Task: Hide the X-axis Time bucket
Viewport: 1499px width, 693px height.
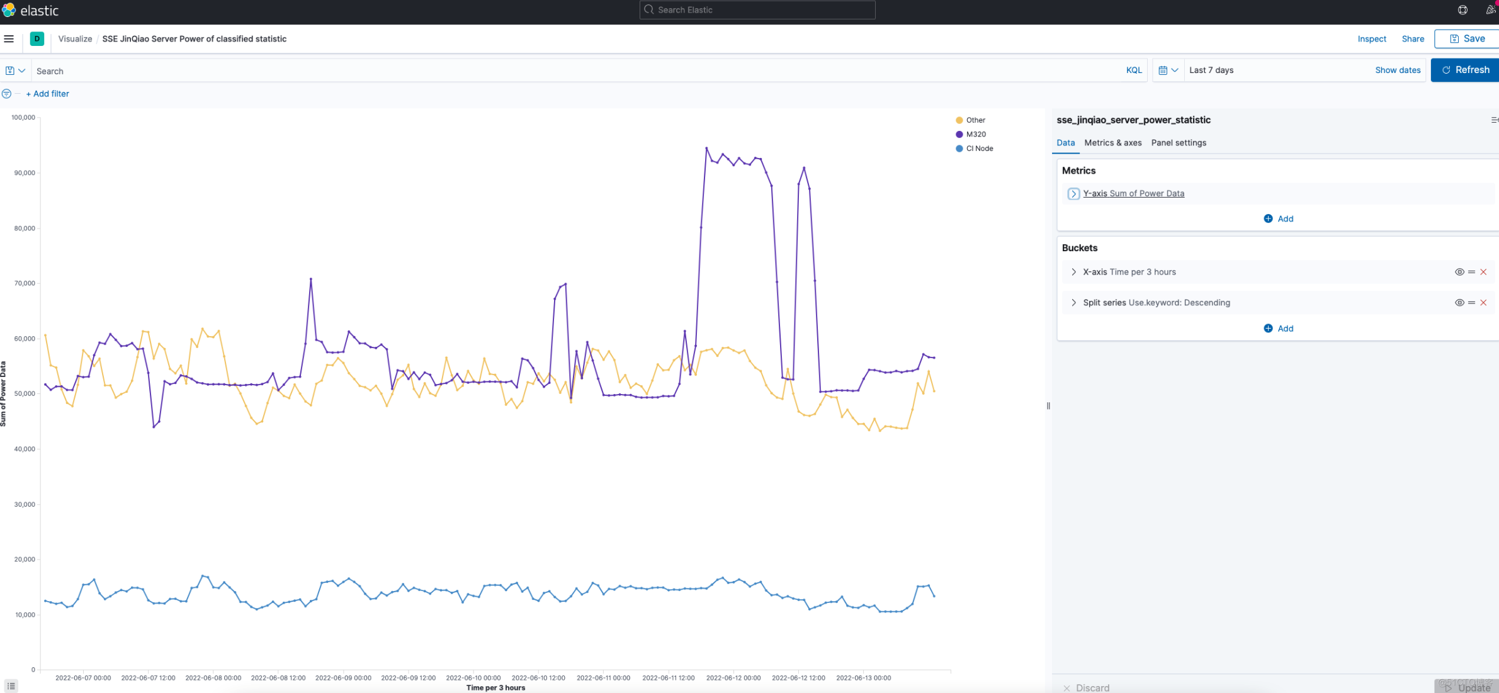Action: (1459, 272)
